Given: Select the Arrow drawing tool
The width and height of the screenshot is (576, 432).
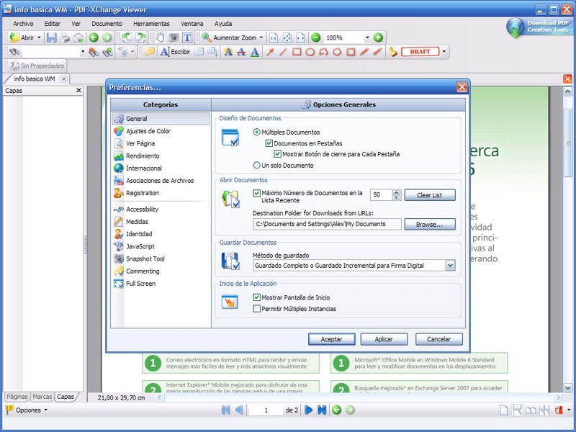Looking at the screenshot, I should pyautogui.click(x=271, y=52).
